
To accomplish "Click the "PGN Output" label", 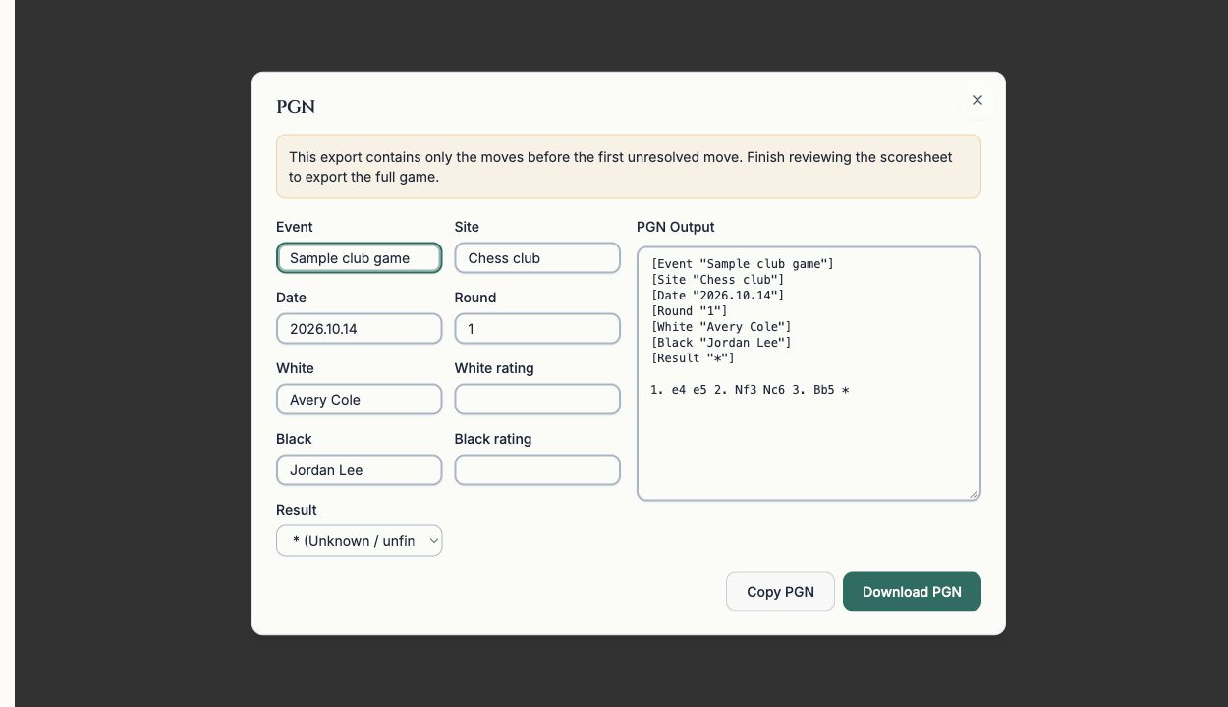I will [x=676, y=227].
